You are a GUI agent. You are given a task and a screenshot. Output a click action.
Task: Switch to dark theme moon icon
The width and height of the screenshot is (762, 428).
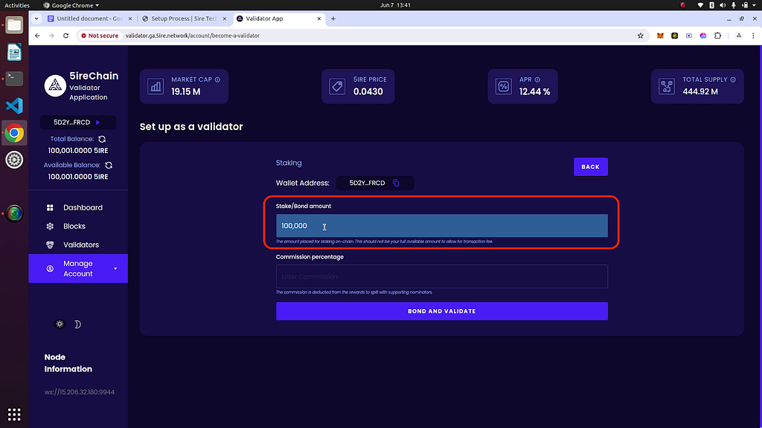coord(77,324)
